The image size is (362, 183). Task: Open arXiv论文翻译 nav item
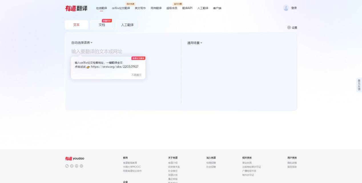tap(121, 8)
